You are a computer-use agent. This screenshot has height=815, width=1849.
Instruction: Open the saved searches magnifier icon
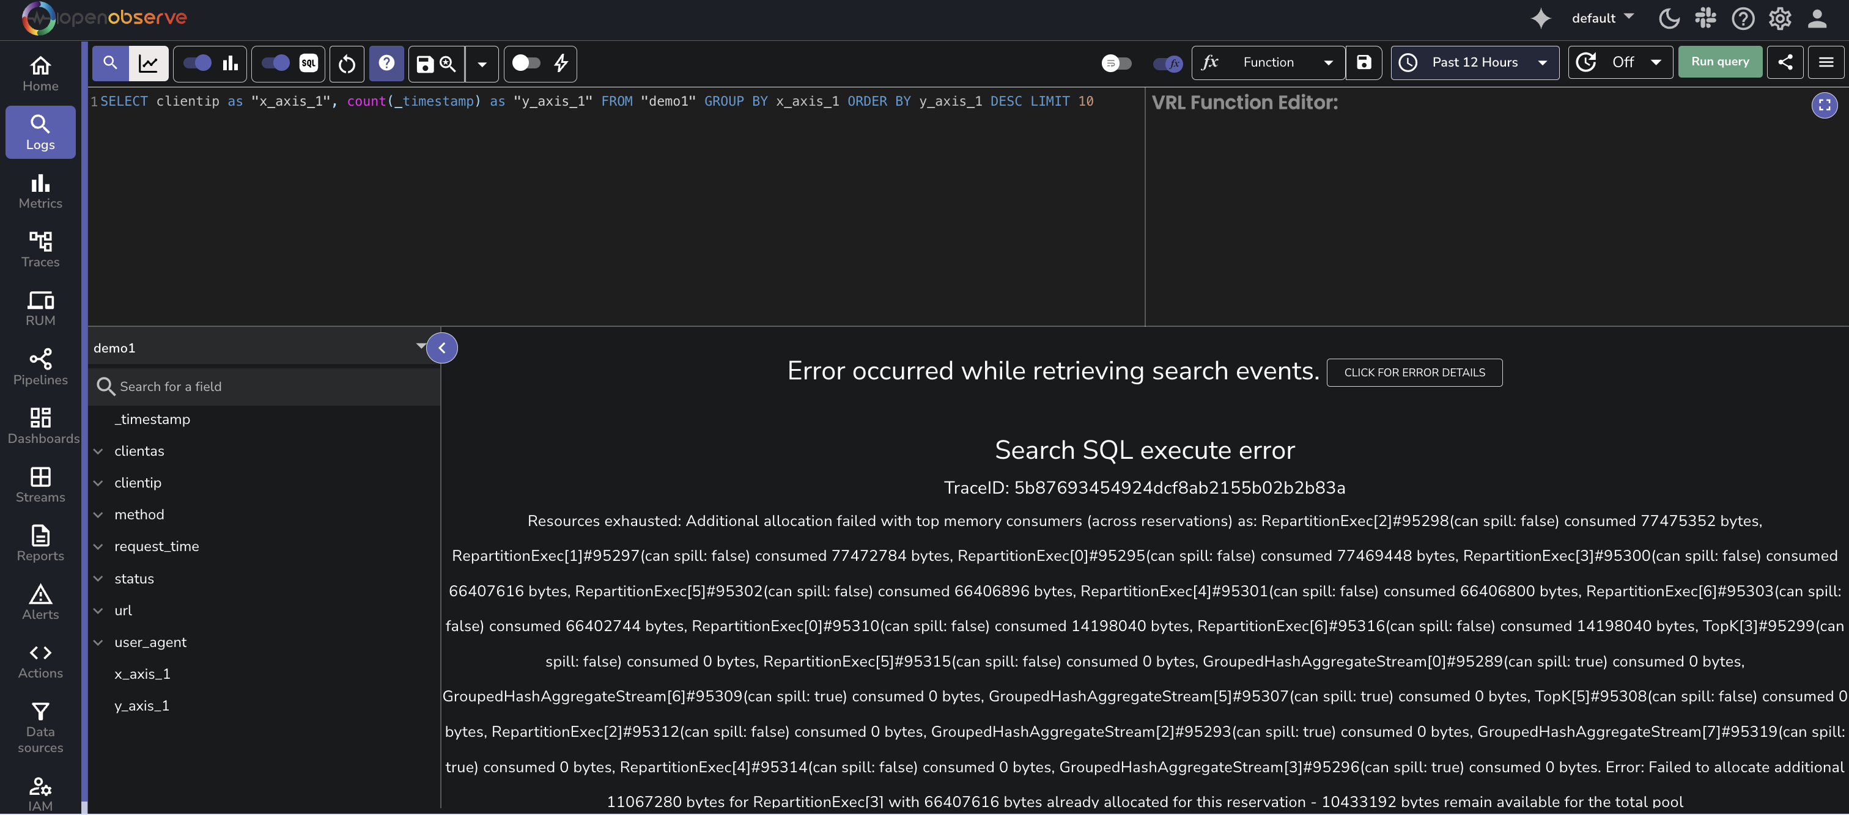[447, 64]
